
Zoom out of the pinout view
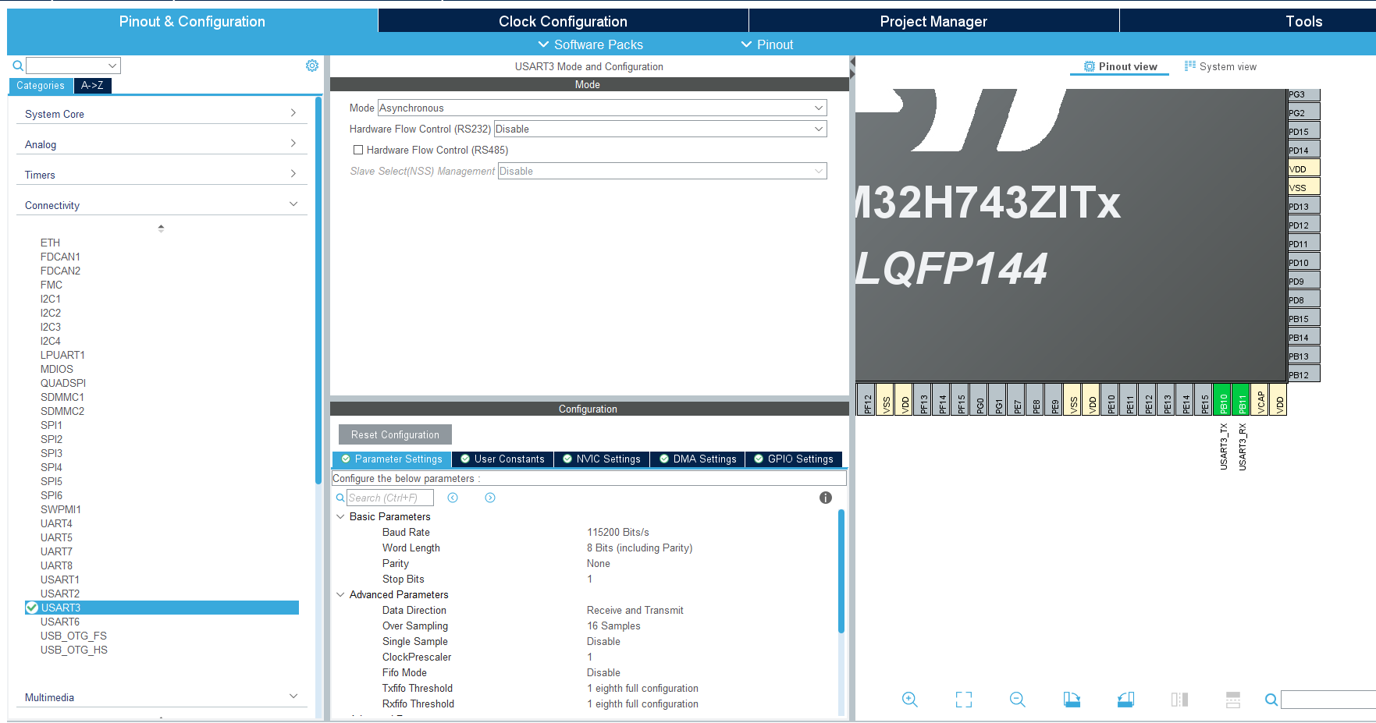(1018, 700)
